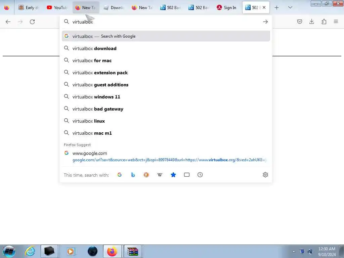This screenshot has height=258, width=344.
Task: Open the Downloads toolbar button
Action: click(311, 21)
